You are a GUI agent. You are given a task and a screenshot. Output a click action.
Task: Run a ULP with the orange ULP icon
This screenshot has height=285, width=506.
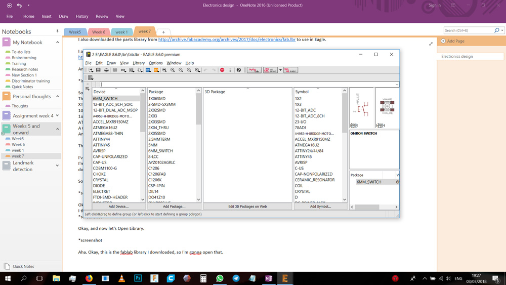click(156, 70)
